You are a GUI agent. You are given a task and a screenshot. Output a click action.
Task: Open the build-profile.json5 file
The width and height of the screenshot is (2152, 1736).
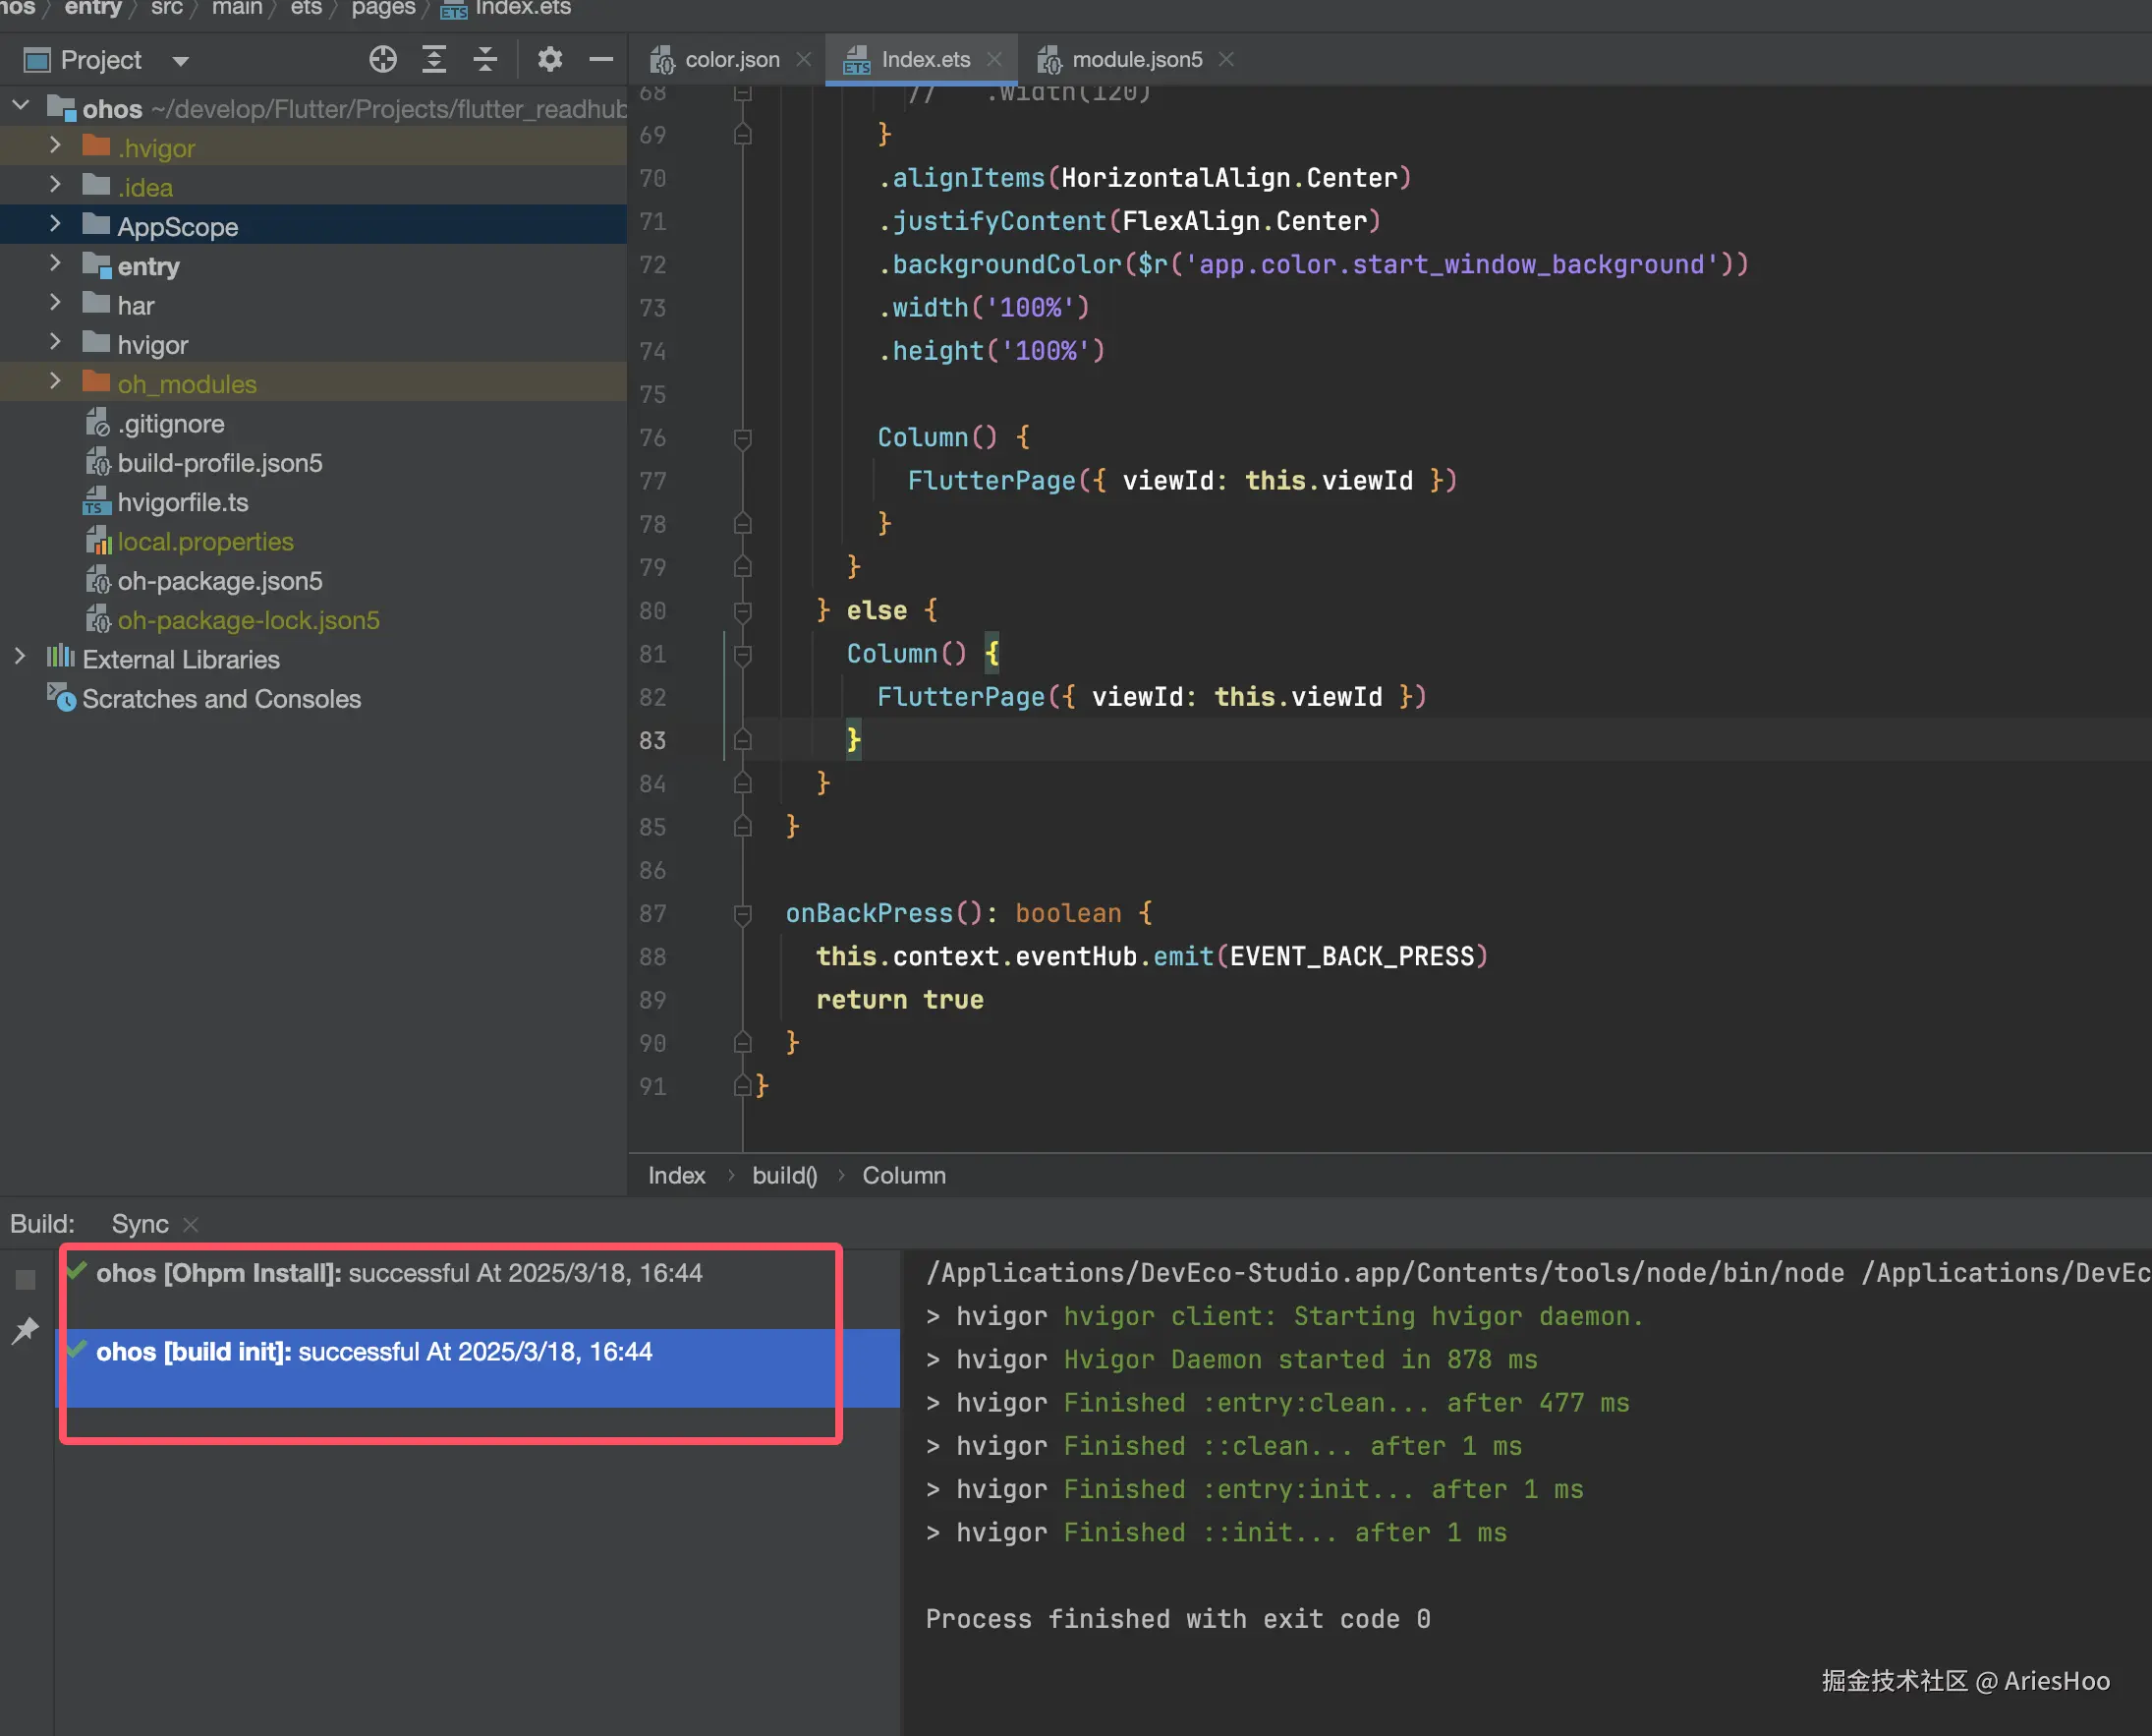tap(220, 463)
